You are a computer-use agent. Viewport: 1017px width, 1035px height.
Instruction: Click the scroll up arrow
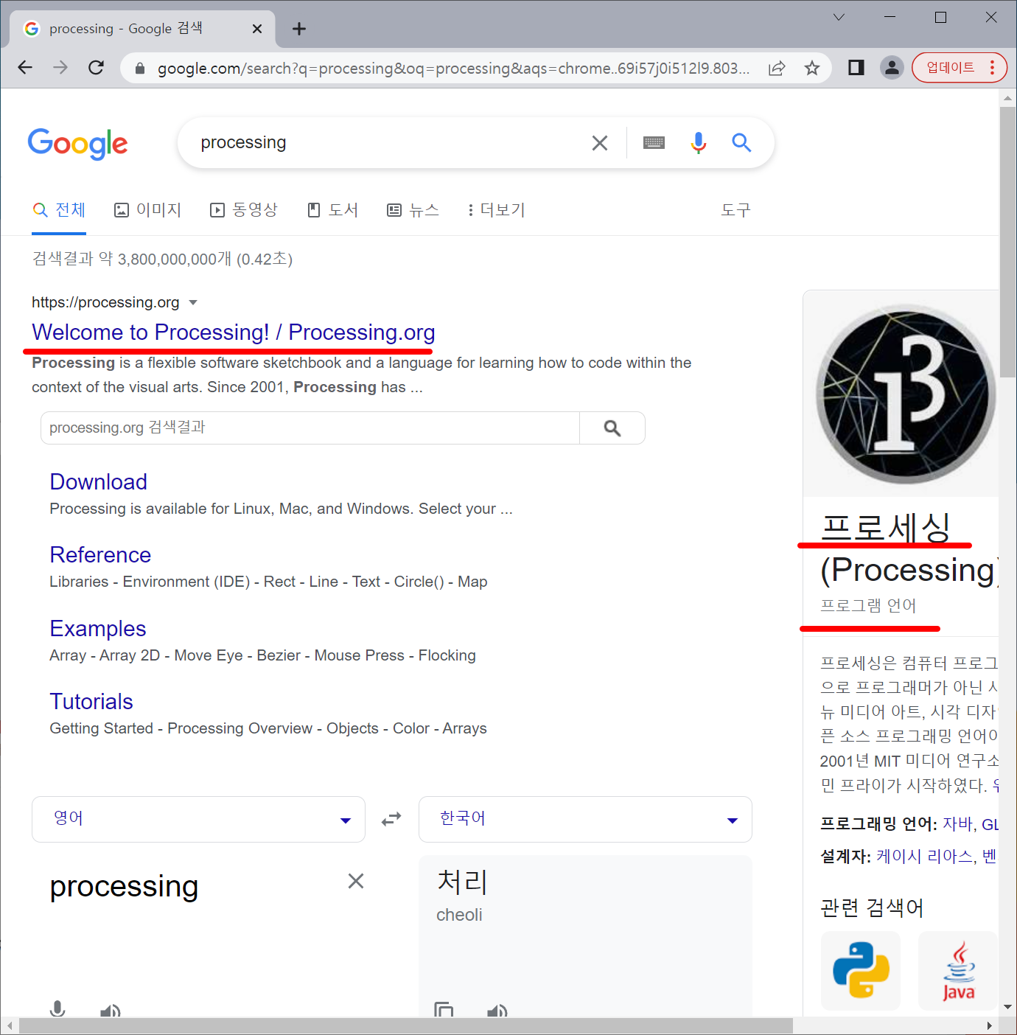coord(1007,97)
